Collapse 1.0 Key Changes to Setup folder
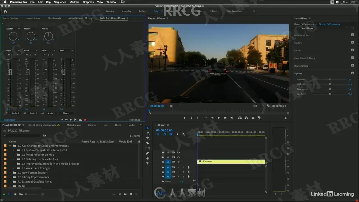Viewport: 359px width, 202px height. (x=10, y=146)
